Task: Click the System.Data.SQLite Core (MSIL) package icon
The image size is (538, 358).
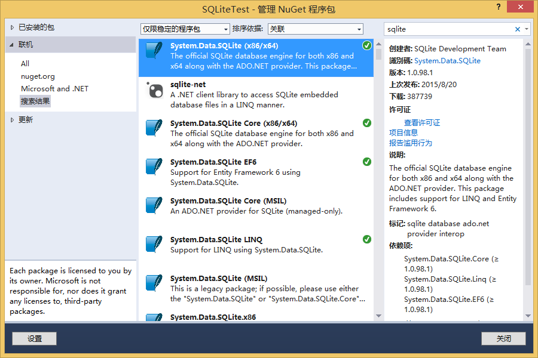Action: 154,205
